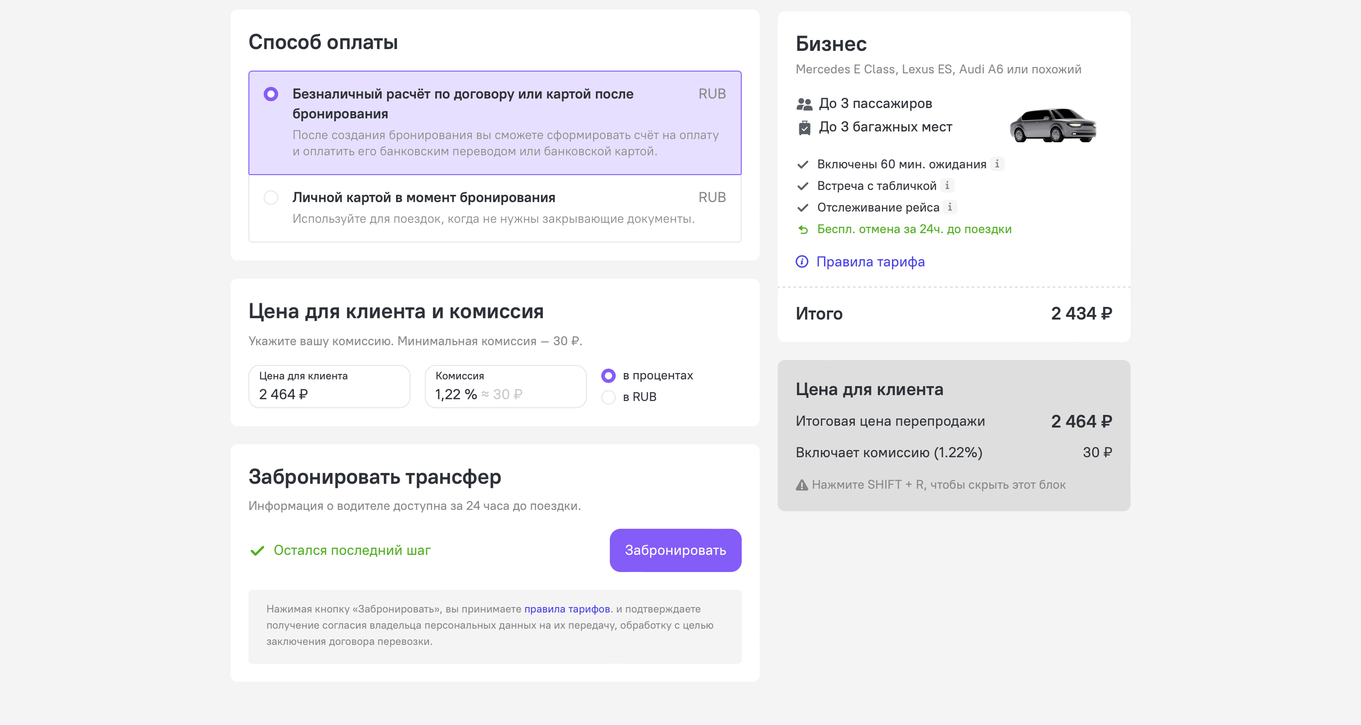
Task: Click info icon next to 'Встреча с табличкой'
Action: pyautogui.click(x=947, y=185)
